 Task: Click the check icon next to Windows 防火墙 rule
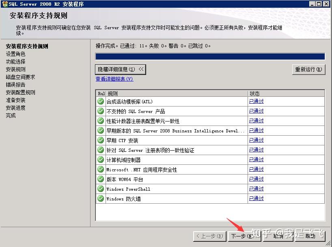pyautogui.click(x=100, y=198)
